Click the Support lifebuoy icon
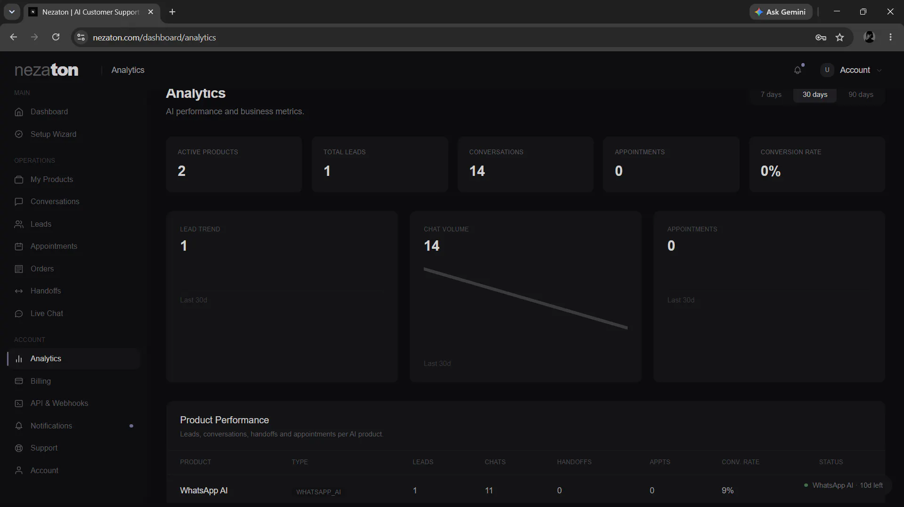The image size is (904, 507). pos(19,448)
